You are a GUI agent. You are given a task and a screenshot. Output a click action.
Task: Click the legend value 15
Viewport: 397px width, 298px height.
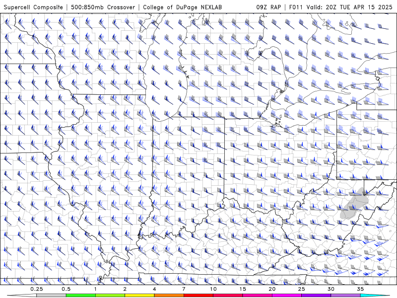click(243, 289)
